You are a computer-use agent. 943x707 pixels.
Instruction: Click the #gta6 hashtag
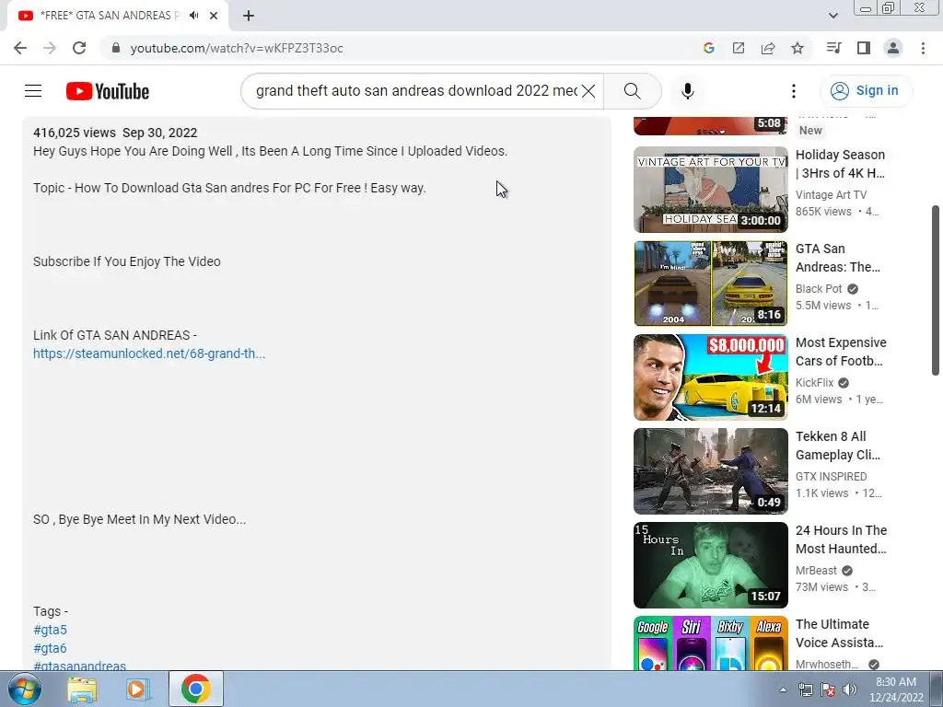50,648
